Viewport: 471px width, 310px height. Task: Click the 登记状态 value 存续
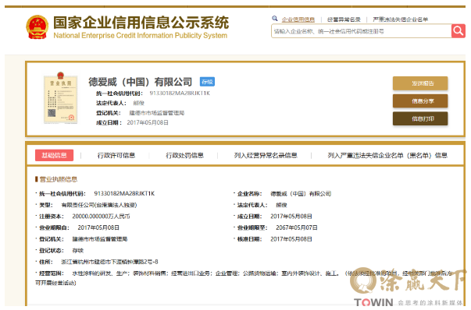[x=78, y=250]
